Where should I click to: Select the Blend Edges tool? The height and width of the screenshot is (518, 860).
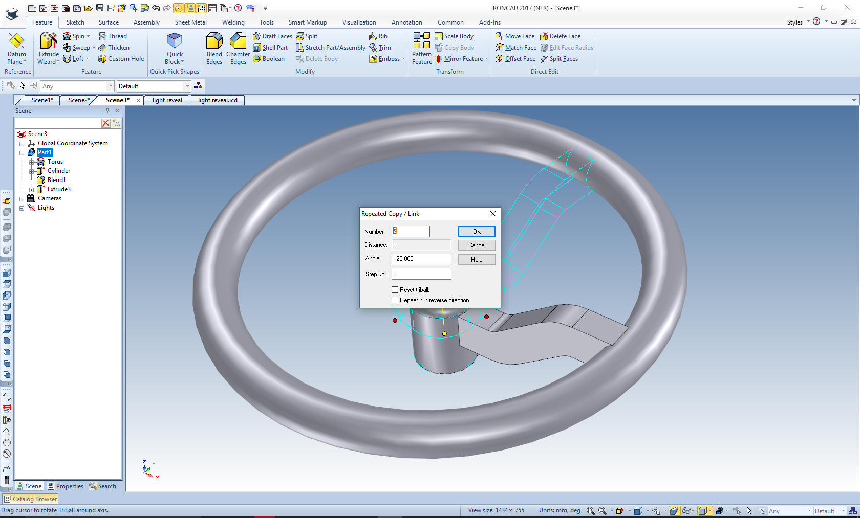[214, 49]
